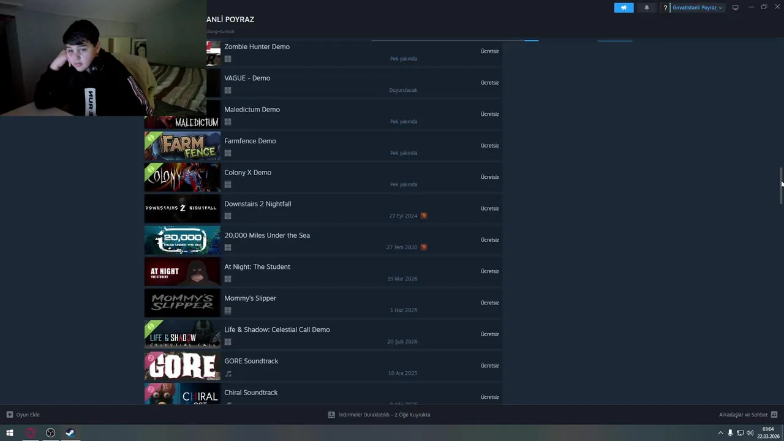Select Life & Shadow: Celestial Call Demo title

point(277,330)
